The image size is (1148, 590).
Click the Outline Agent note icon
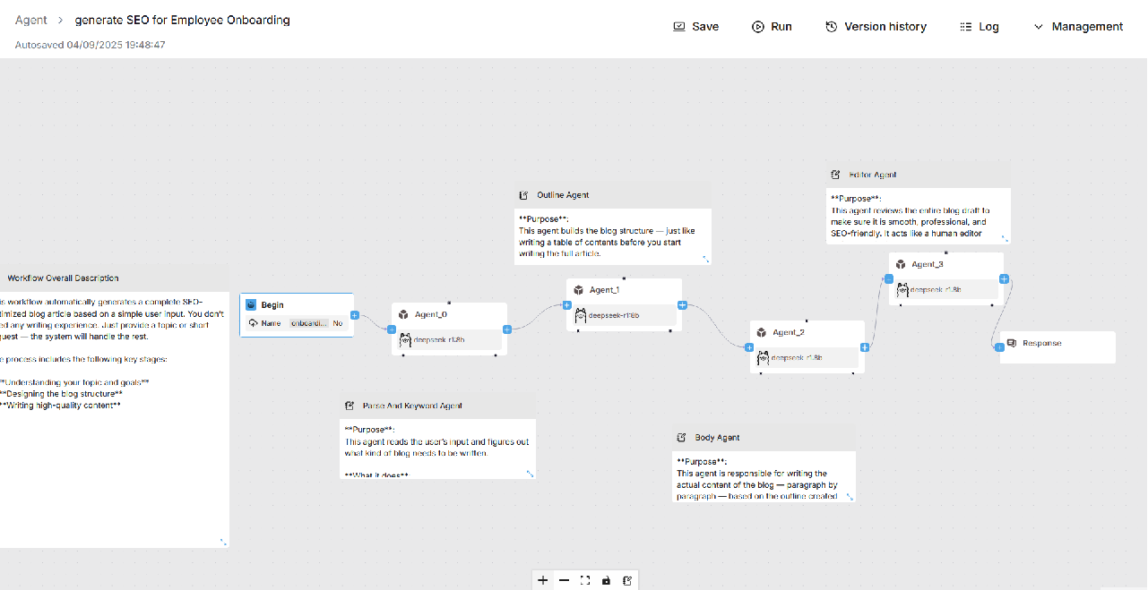pyautogui.click(x=524, y=194)
